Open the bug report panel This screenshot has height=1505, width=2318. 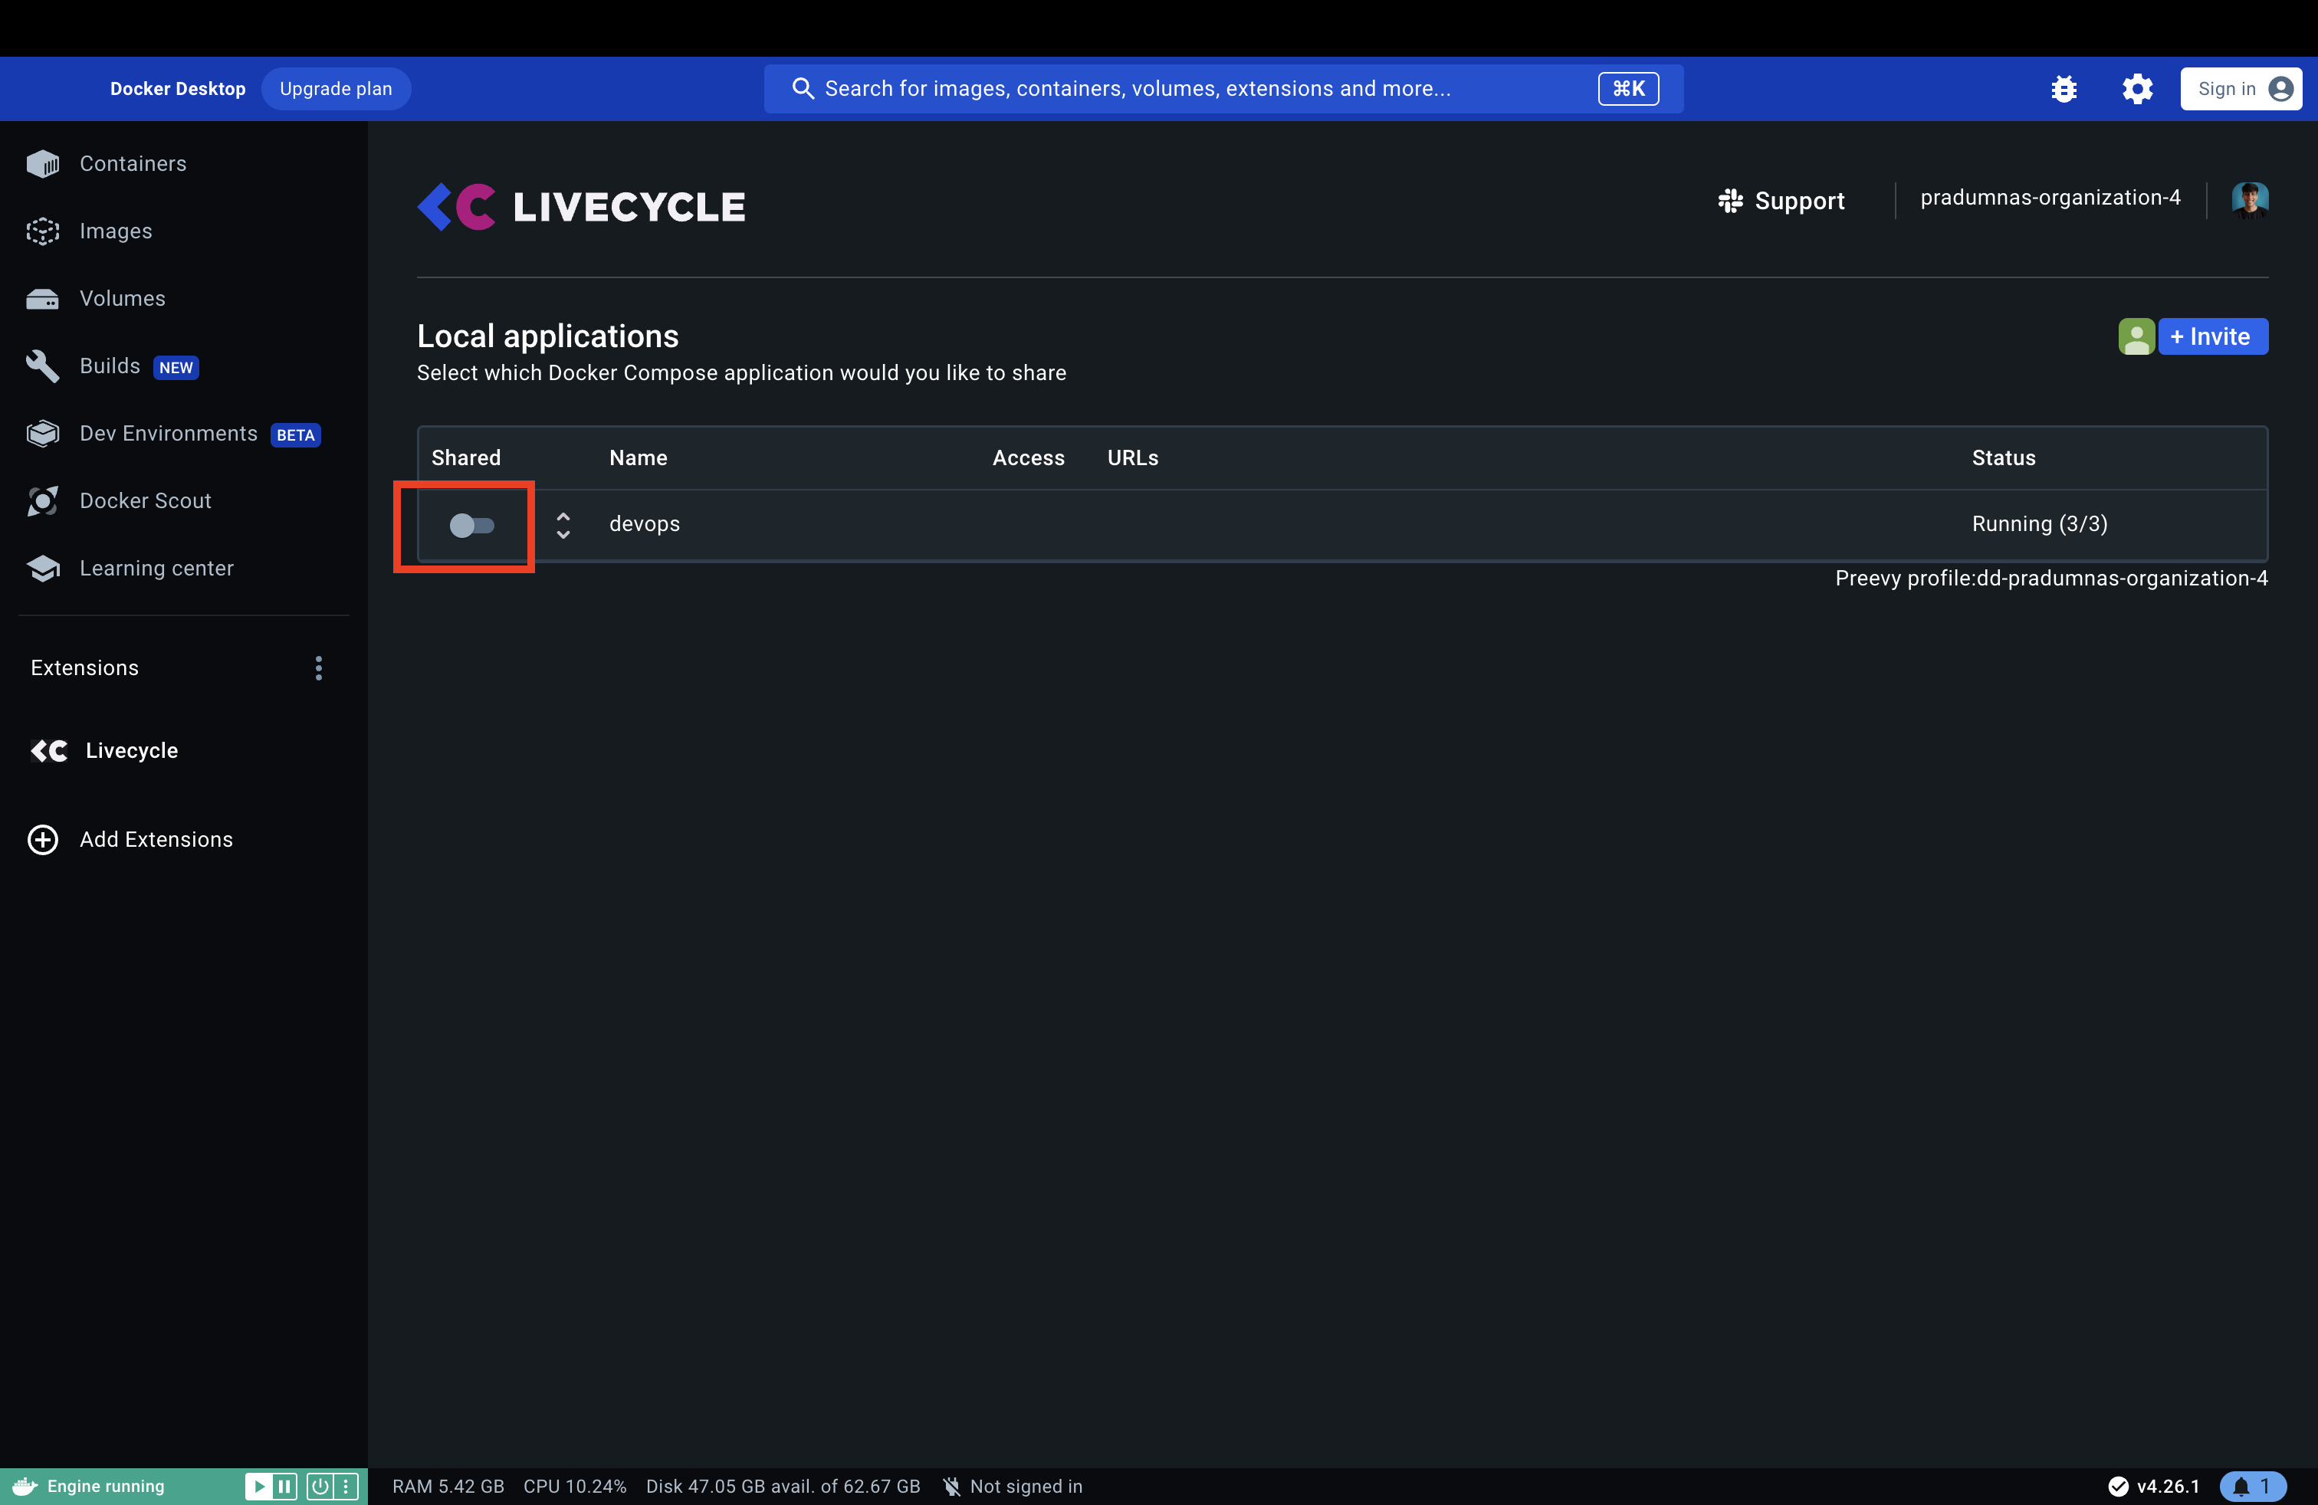(x=2066, y=89)
